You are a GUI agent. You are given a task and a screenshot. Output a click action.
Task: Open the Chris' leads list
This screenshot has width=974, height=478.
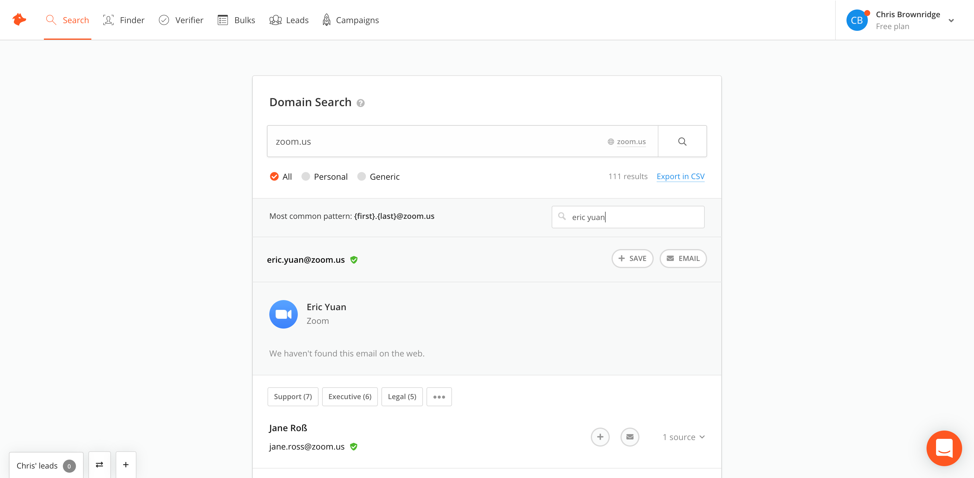(x=46, y=466)
